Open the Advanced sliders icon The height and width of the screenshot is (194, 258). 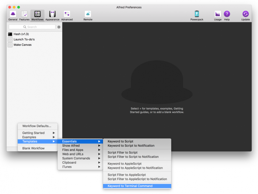coord(67,14)
